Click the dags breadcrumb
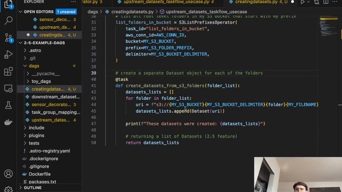This screenshot has height=192, width=342. tap(92, 12)
